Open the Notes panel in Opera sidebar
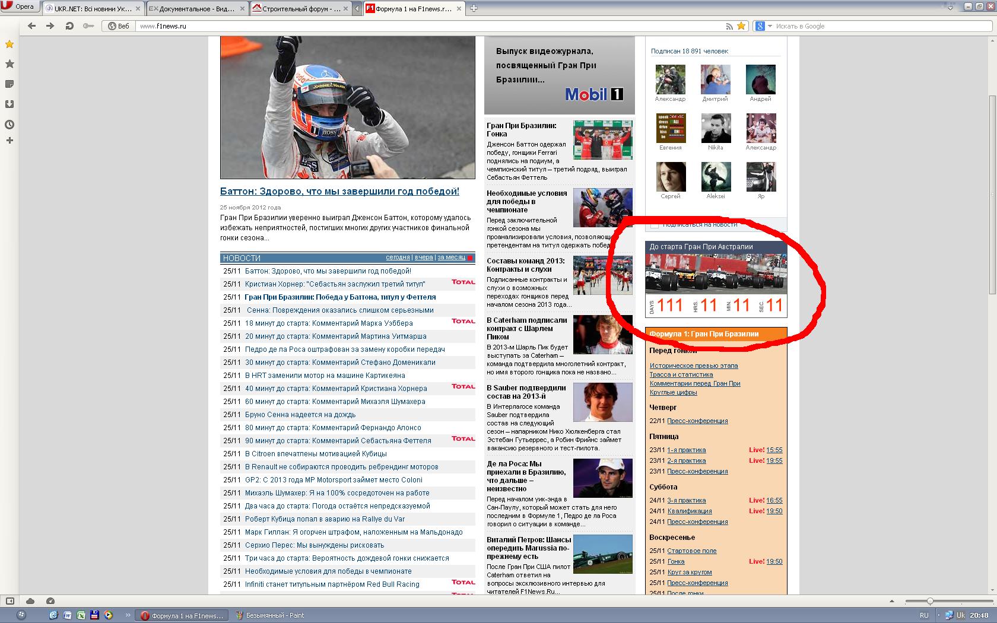The width and height of the screenshot is (997, 623). click(9, 84)
